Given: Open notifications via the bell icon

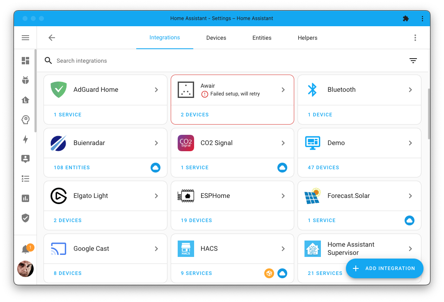Looking at the screenshot, I should 25,248.
